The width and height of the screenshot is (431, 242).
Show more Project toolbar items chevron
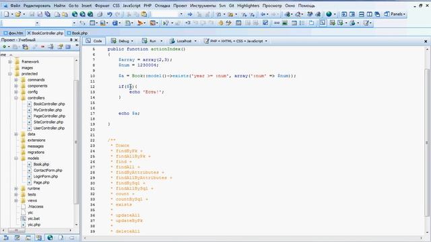click(x=77, y=46)
